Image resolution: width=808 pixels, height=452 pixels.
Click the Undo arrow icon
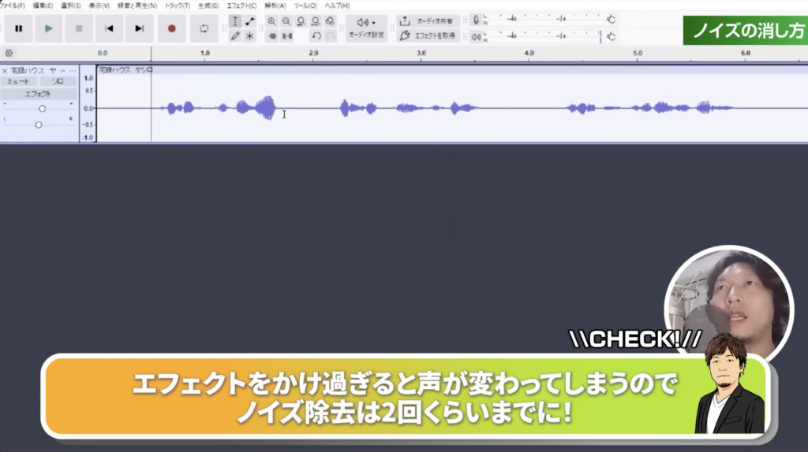click(x=316, y=36)
